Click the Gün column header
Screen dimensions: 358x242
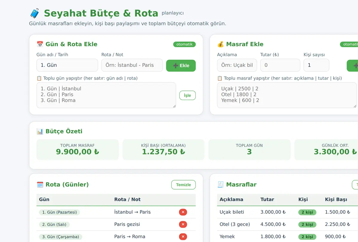click(x=44, y=200)
